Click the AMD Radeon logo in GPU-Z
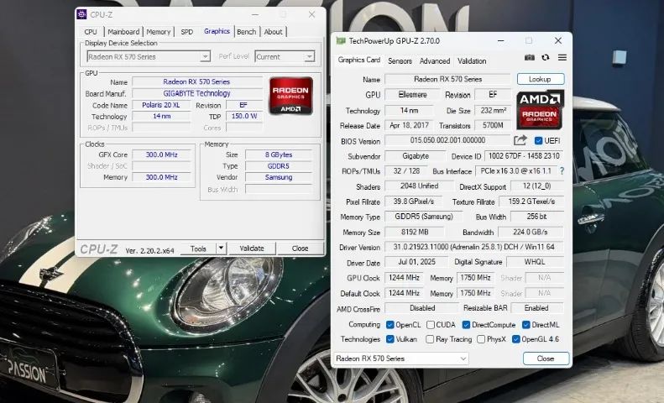 pos(540,109)
